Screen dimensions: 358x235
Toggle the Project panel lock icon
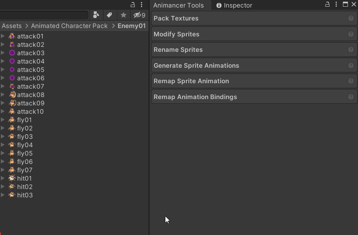(133, 5)
